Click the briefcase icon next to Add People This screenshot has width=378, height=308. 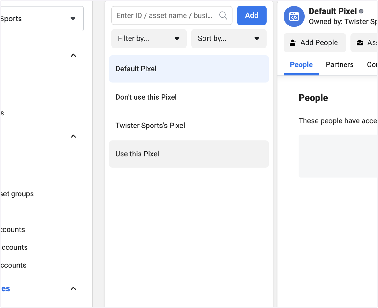[360, 43]
